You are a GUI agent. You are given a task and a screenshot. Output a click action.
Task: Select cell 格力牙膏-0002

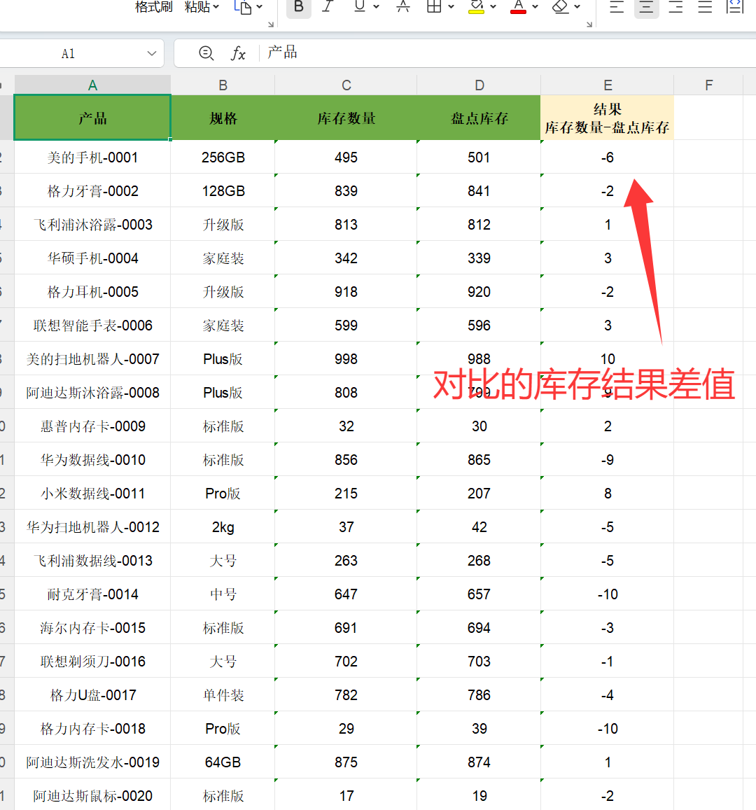pos(92,190)
